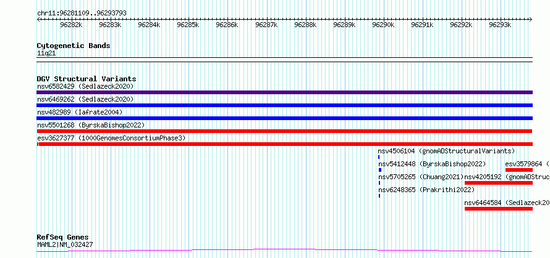This screenshot has height=258, width=550.
Task: Click the DGV Structural Variants track heading
Action: coord(87,79)
